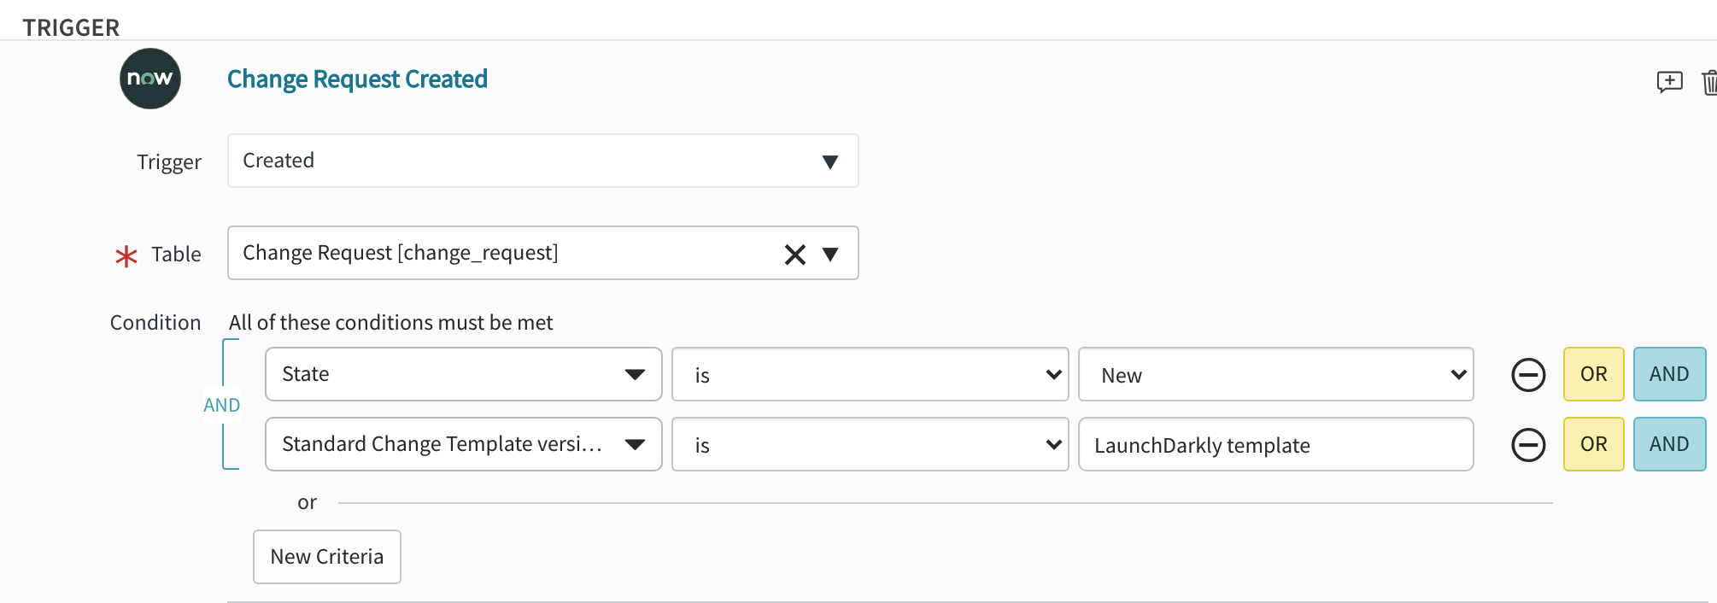Select AND for the State condition

1669,374
